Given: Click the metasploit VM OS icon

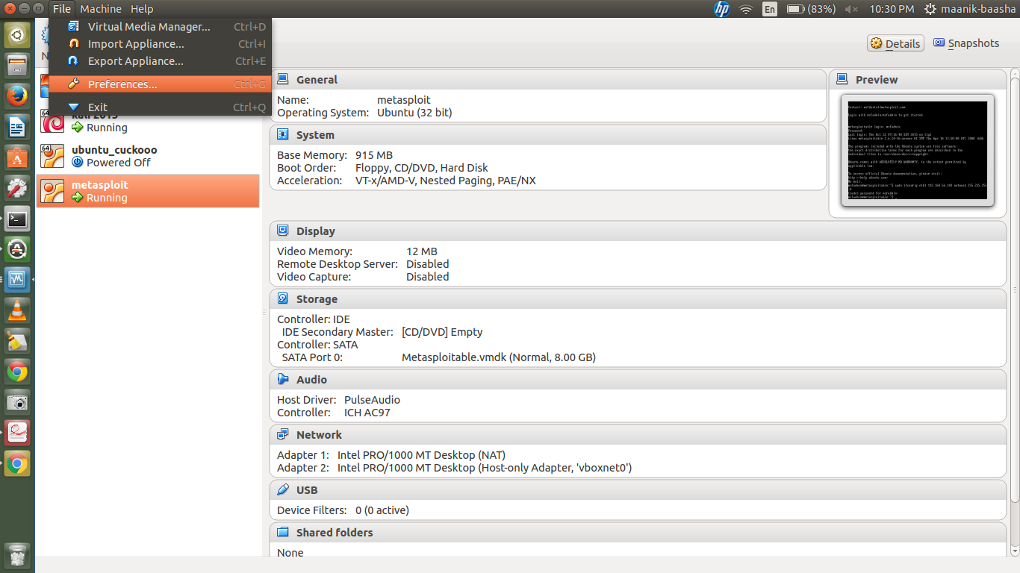Looking at the screenshot, I should coord(52,191).
